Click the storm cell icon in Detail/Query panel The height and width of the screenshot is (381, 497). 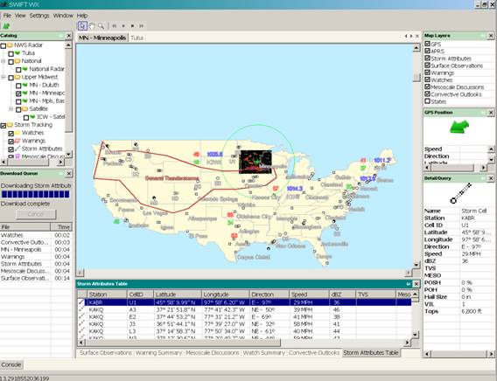pyautogui.click(x=460, y=193)
